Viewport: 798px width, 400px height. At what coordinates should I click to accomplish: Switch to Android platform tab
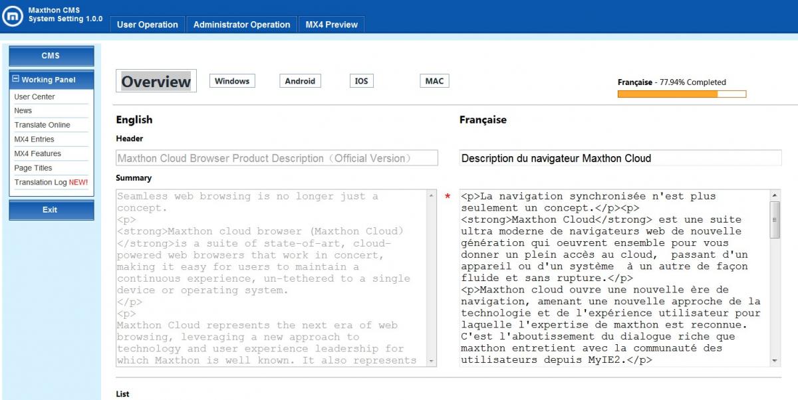coord(300,81)
